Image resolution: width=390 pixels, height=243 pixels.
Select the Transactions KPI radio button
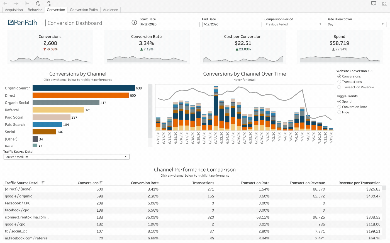tap(339, 82)
